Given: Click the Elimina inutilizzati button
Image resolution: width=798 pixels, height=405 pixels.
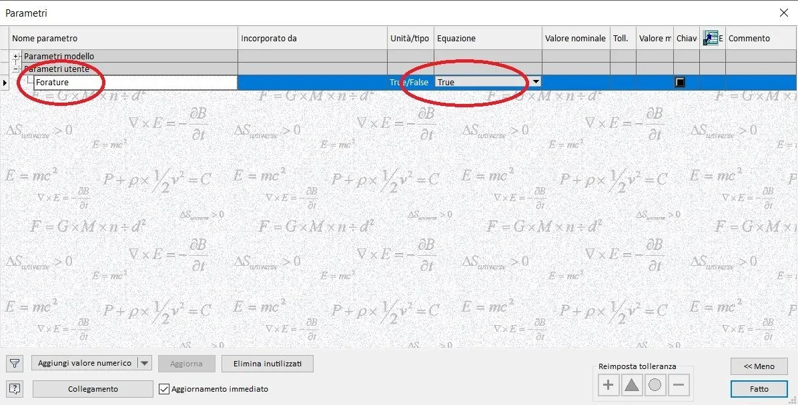Looking at the screenshot, I should (x=267, y=363).
